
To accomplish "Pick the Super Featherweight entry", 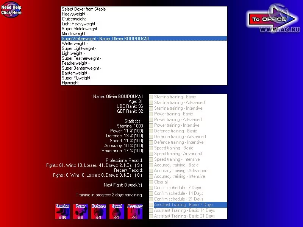I will pos(144,58).
